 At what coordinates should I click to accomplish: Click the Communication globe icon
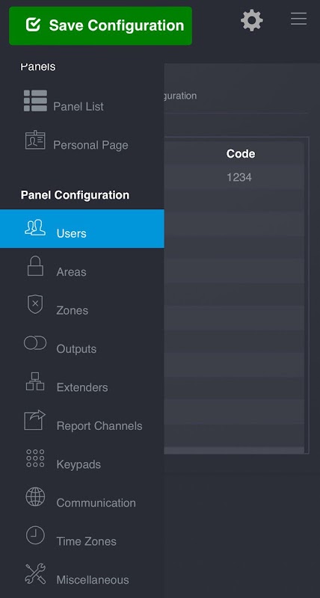(x=35, y=497)
